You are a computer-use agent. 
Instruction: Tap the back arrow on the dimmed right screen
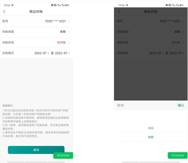119,12
